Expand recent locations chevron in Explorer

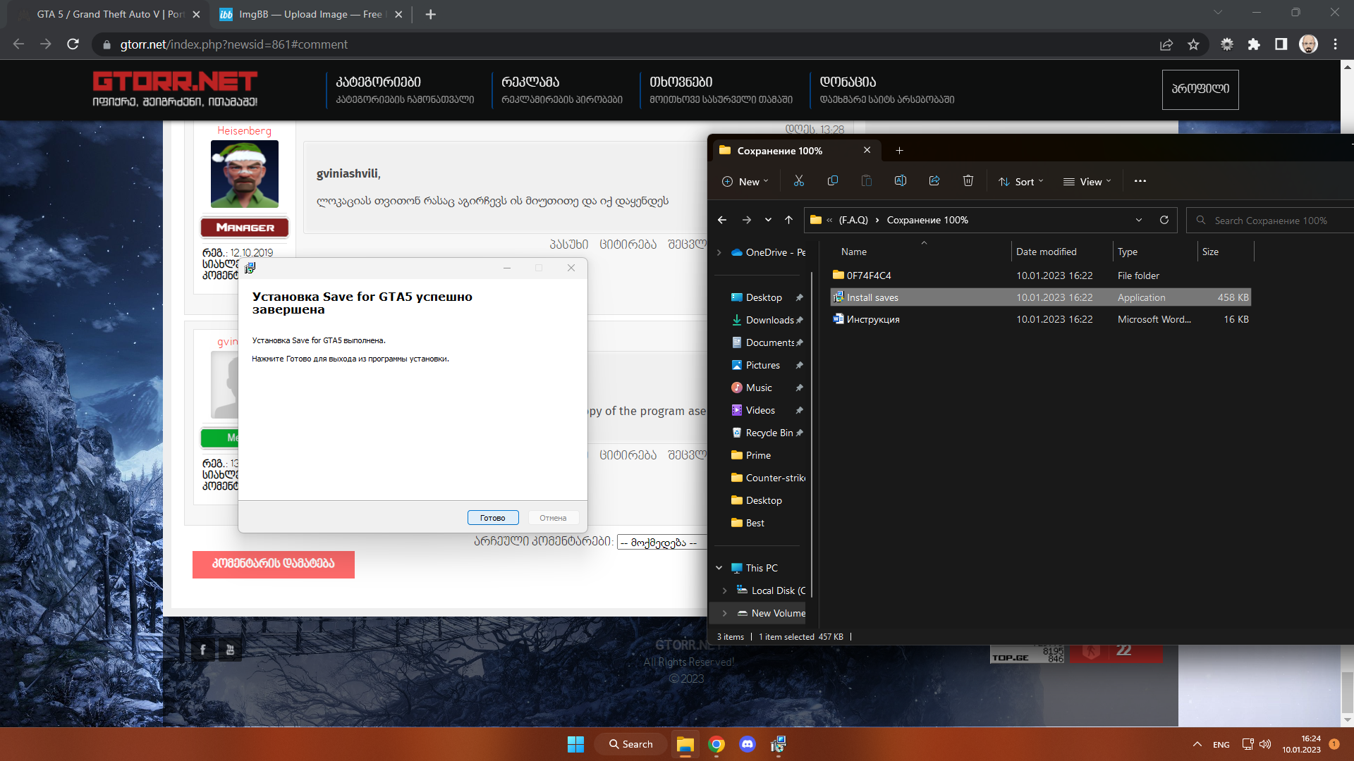click(768, 220)
